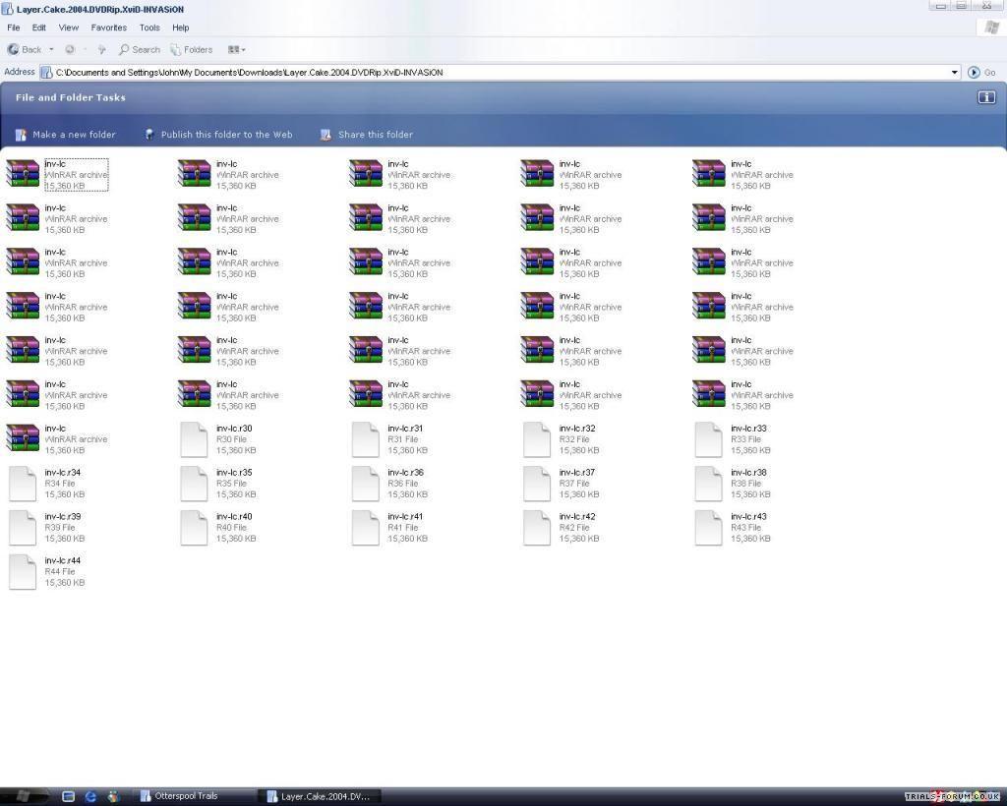
Task: Open the Tools menu
Action: [149, 28]
